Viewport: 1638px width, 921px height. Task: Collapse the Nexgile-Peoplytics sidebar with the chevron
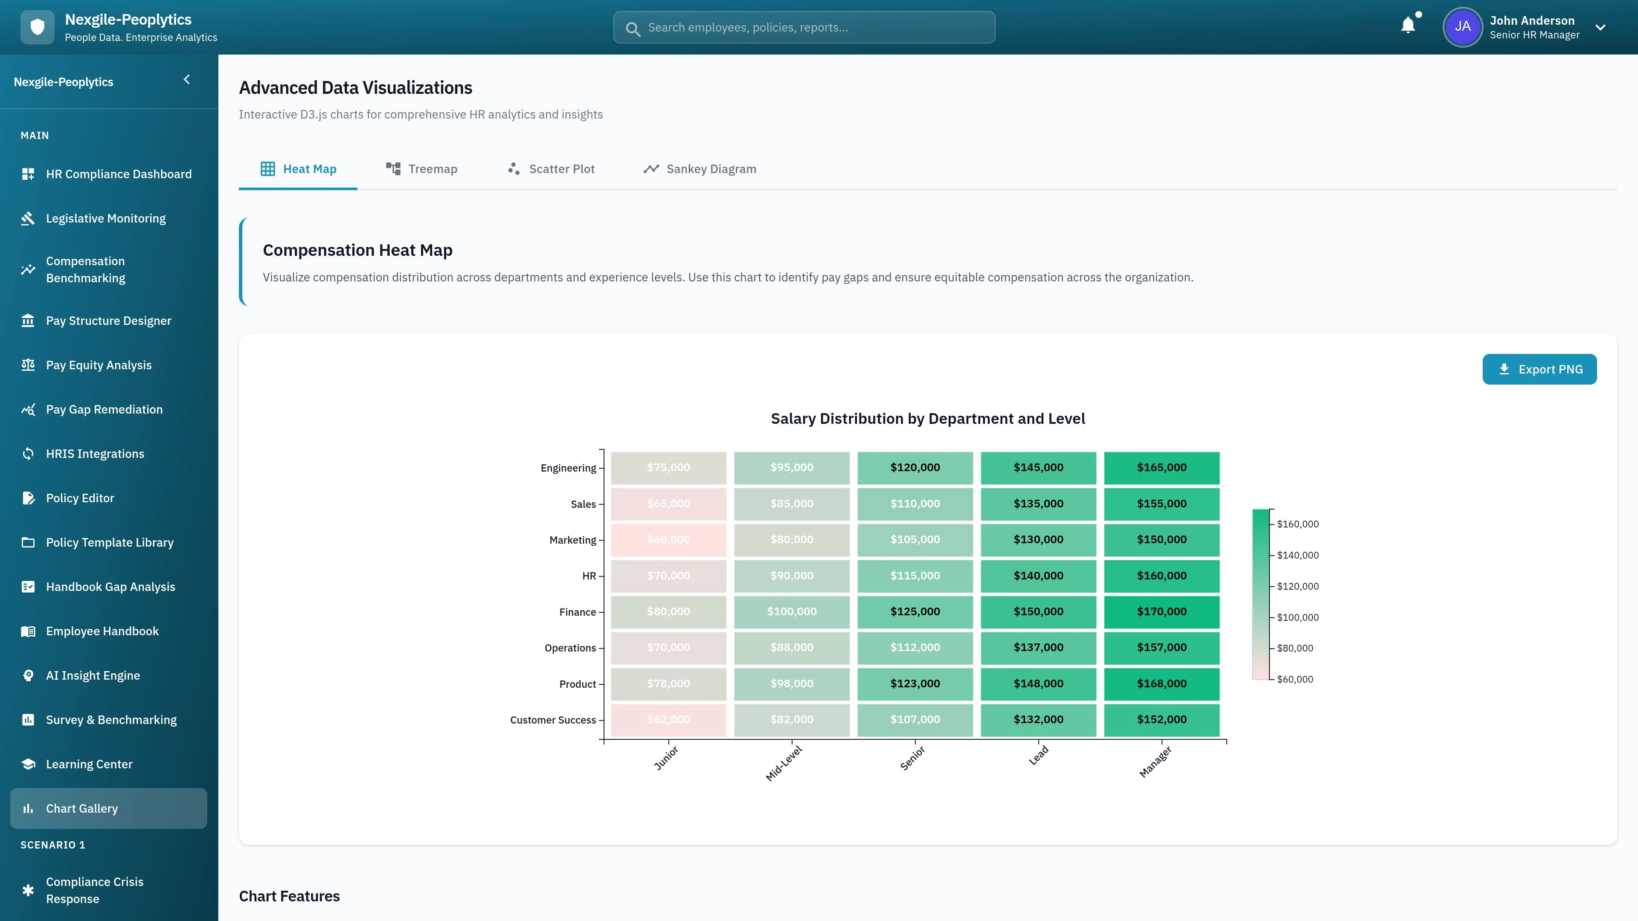[x=186, y=79]
